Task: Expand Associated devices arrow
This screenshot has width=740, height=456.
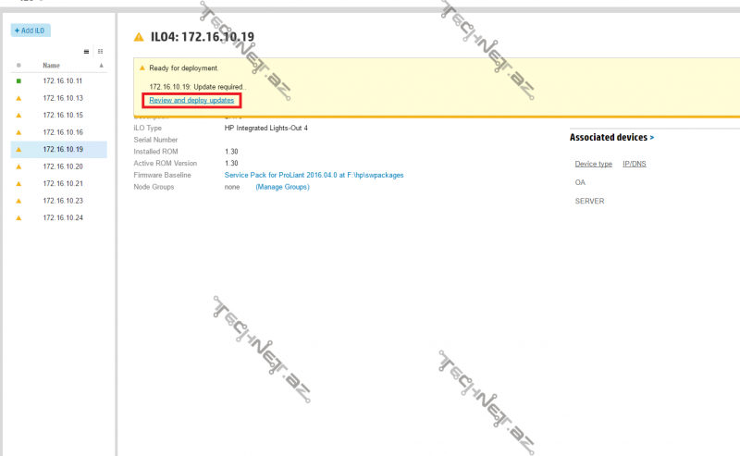Action: (652, 137)
